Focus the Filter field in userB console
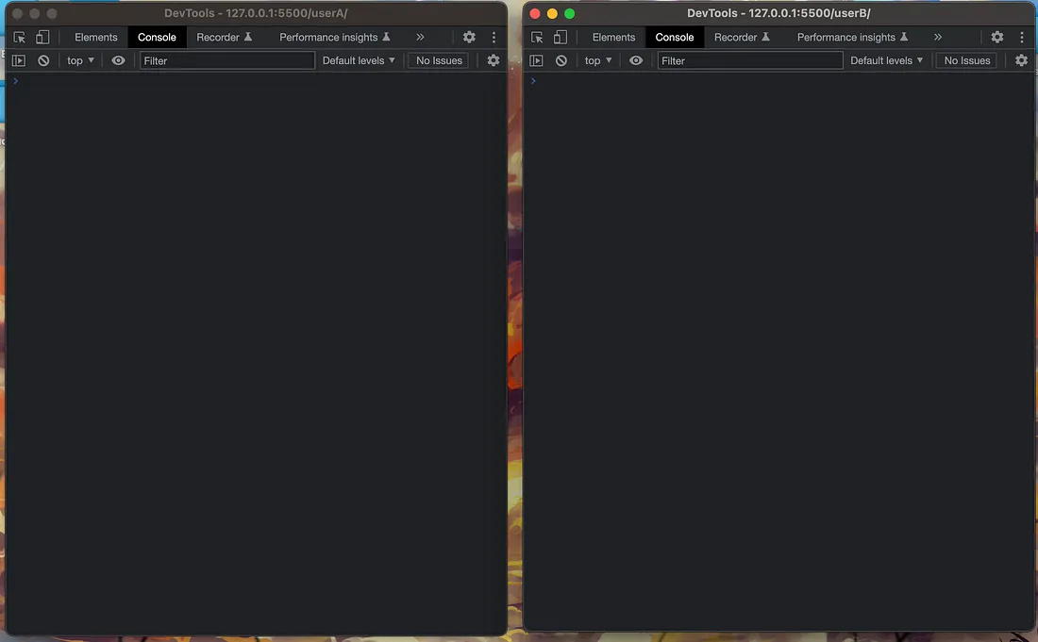This screenshot has width=1038, height=642. click(750, 60)
